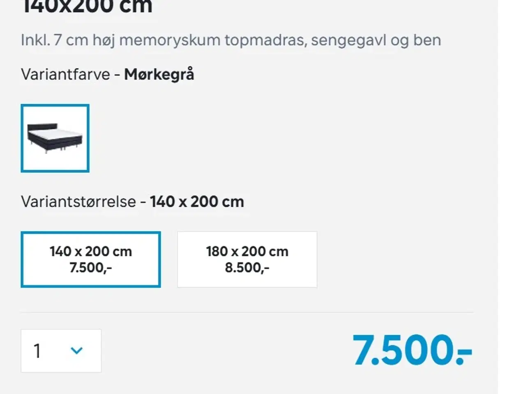The width and height of the screenshot is (526, 394).
Task: Click the Variantstørrelse label
Action: pyautogui.click(x=78, y=202)
